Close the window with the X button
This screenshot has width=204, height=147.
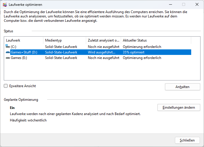click(x=197, y=5)
